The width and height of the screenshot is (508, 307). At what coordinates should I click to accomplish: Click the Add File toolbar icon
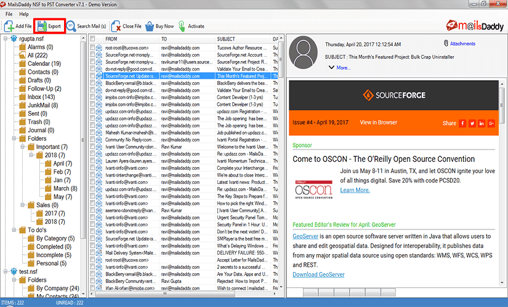9,26
